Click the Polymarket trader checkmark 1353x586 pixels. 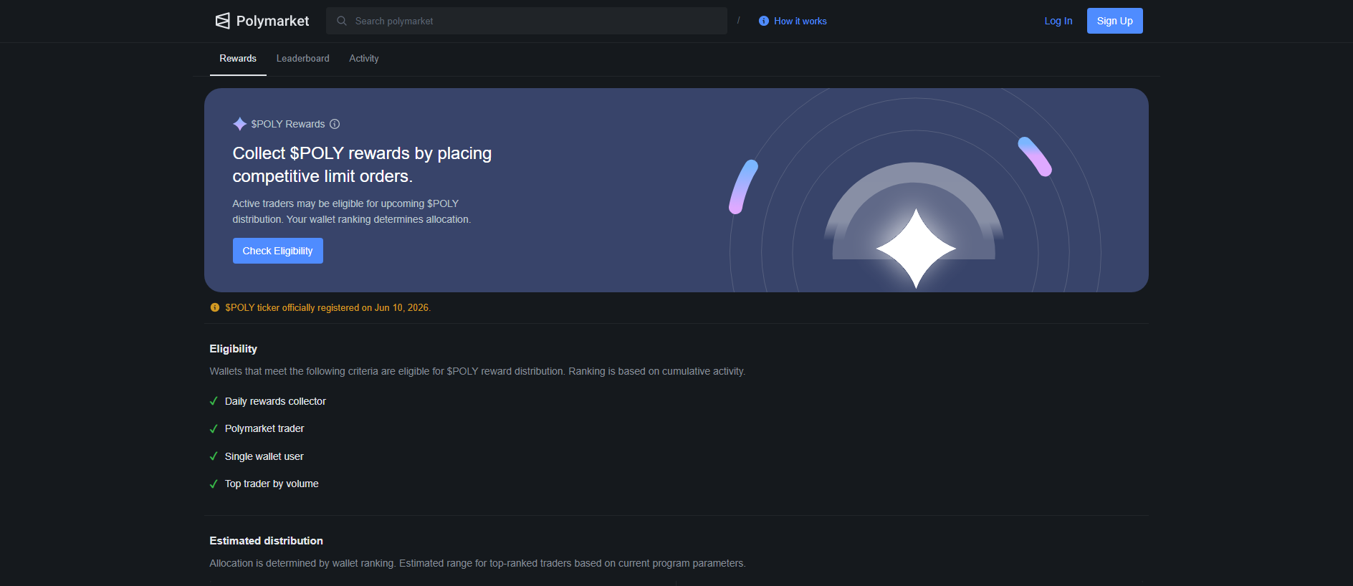[x=214, y=428]
